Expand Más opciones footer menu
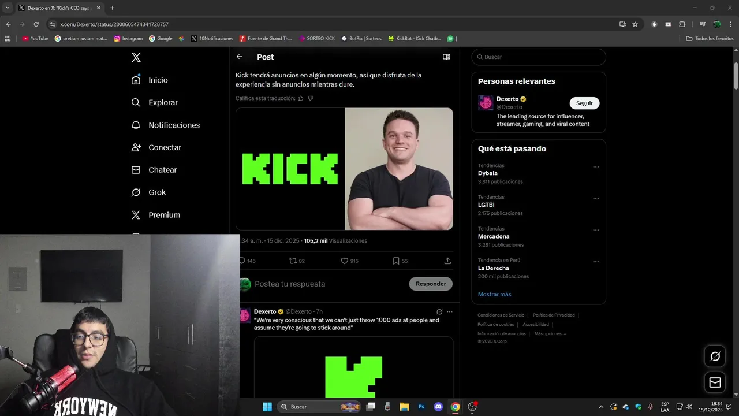The image size is (739, 416). tap(550, 334)
